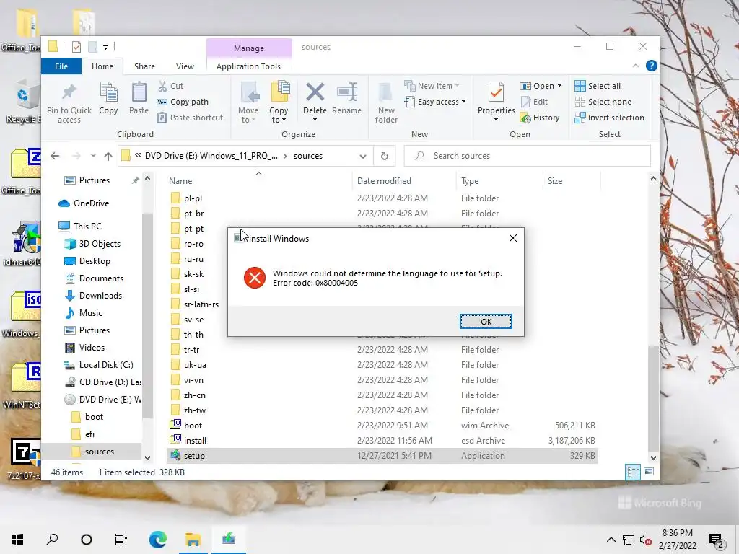Viewport: 739px width, 554px height.
Task: Click the Paste icon in ribbon
Action: click(139, 92)
